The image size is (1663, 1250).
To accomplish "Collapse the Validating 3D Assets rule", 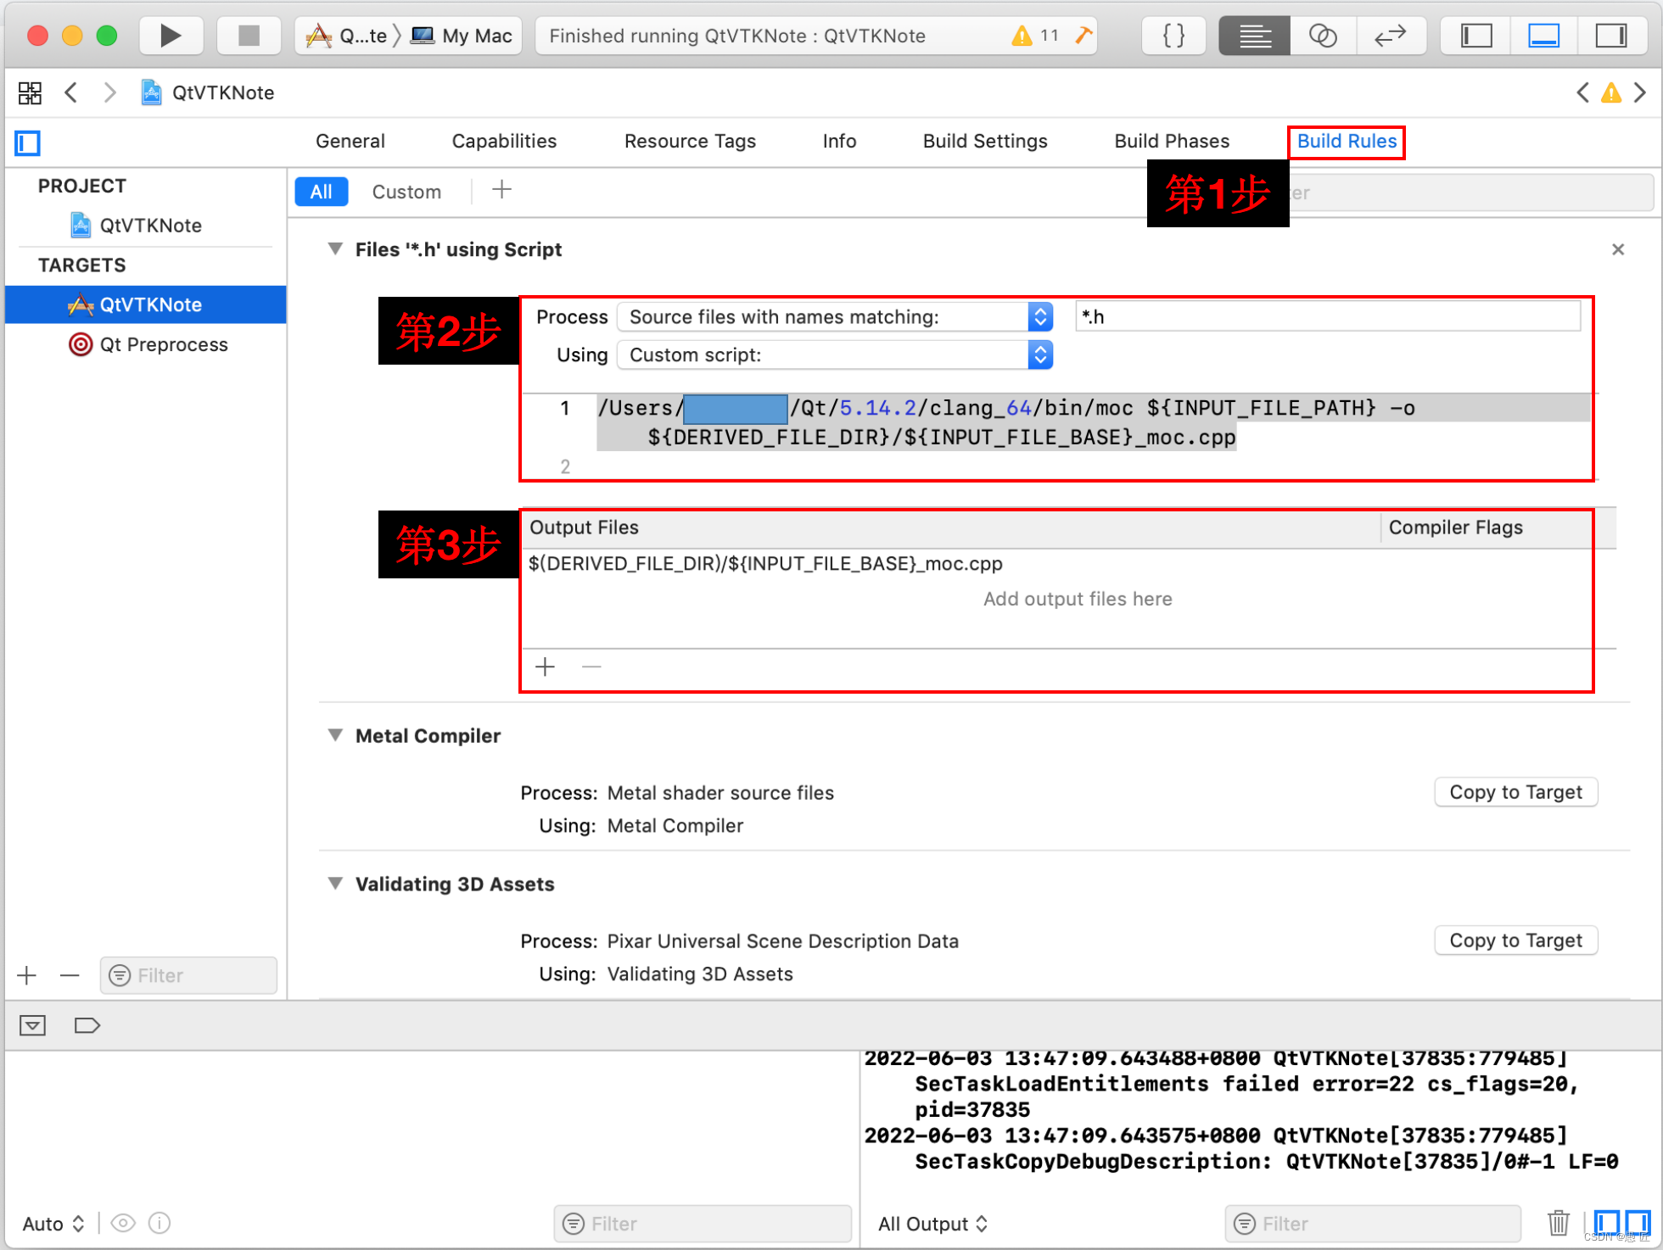I will click(335, 884).
